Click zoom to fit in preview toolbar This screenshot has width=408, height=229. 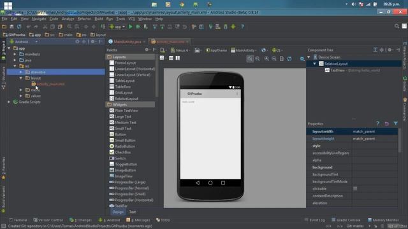[250, 59]
